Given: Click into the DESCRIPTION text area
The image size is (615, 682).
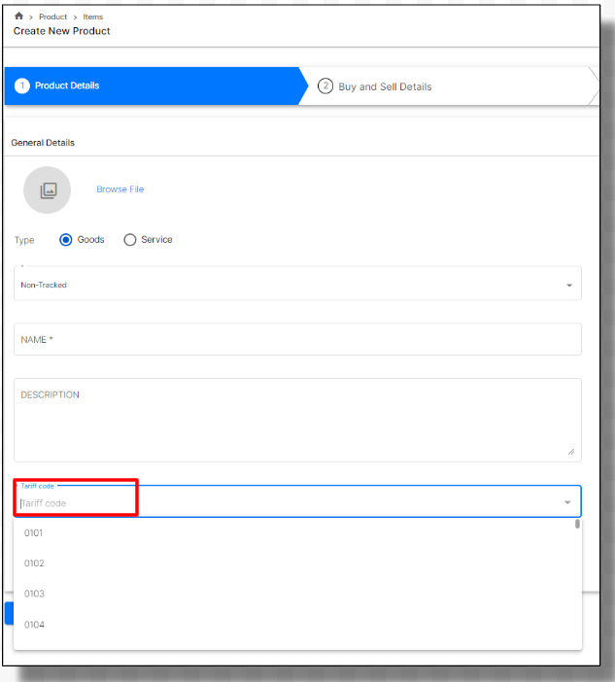Looking at the screenshot, I should pyautogui.click(x=297, y=420).
